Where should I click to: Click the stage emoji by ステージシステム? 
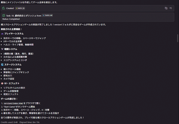[x=2, y=64]
